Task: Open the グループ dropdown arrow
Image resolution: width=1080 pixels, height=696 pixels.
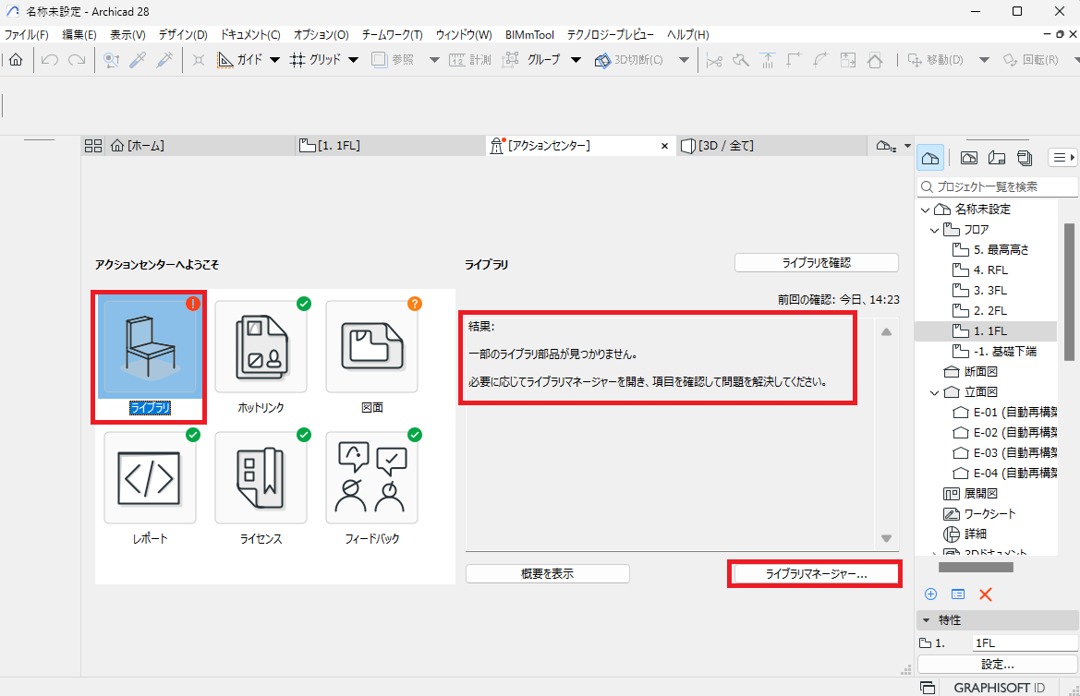Action: pos(576,60)
